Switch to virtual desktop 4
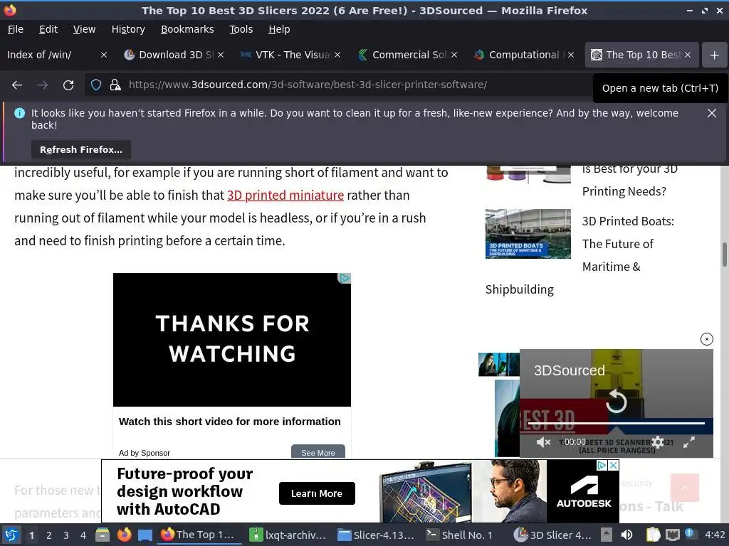 pyautogui.click(x=83, y=535)
